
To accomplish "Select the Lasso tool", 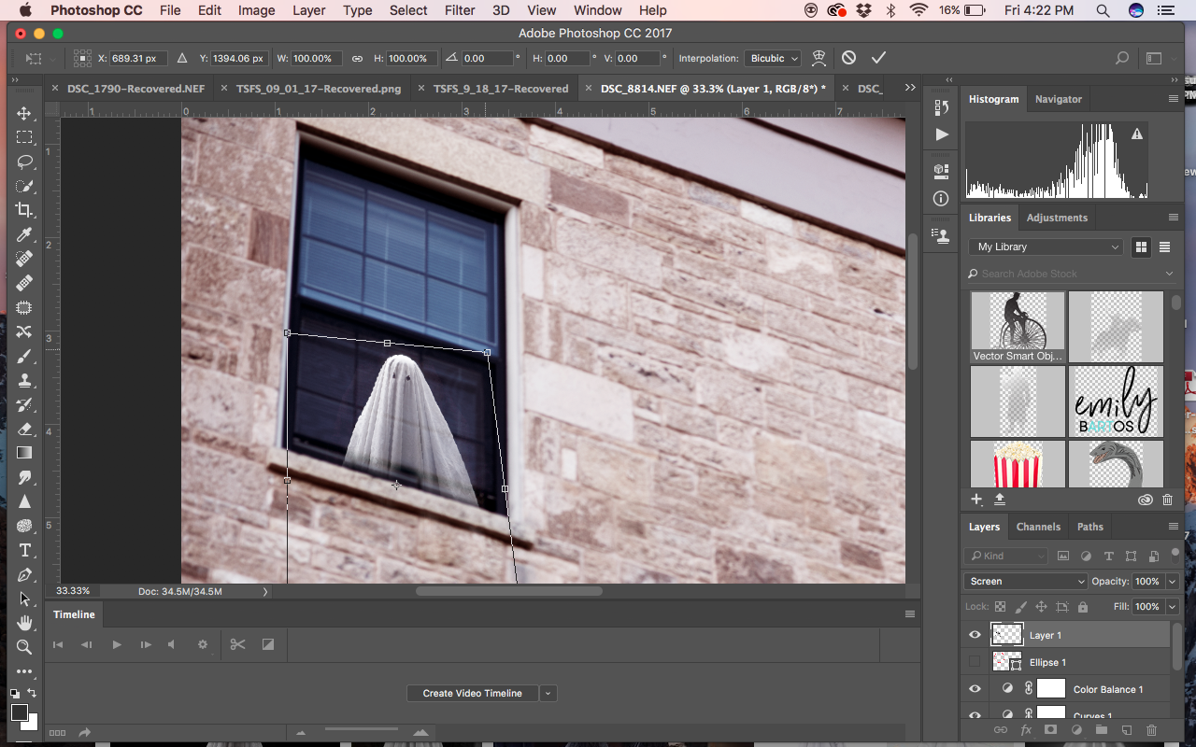I will tap(24, 162).
